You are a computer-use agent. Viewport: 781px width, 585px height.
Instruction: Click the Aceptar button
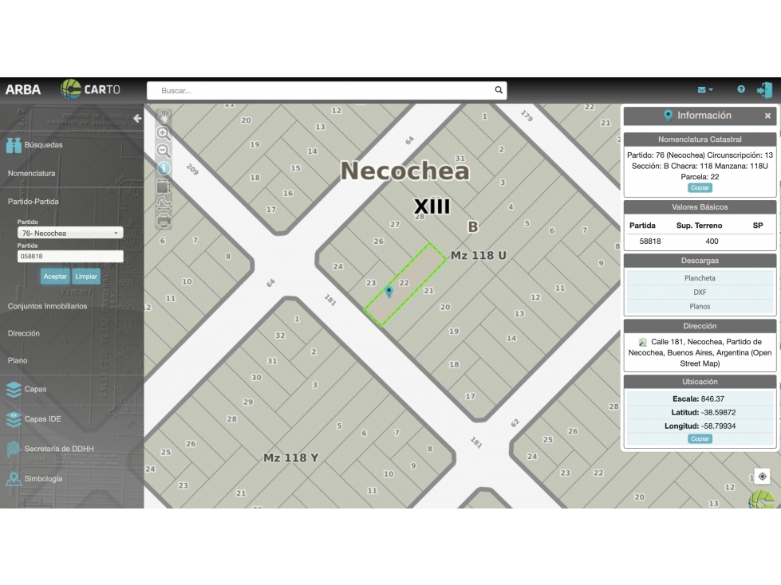[x=55, y=277]
